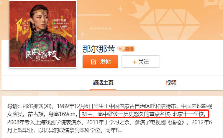Open the profile poster thumbnail
Image resolution: width=223 pixels, height=138 pixels.
(x=43, y=34)
